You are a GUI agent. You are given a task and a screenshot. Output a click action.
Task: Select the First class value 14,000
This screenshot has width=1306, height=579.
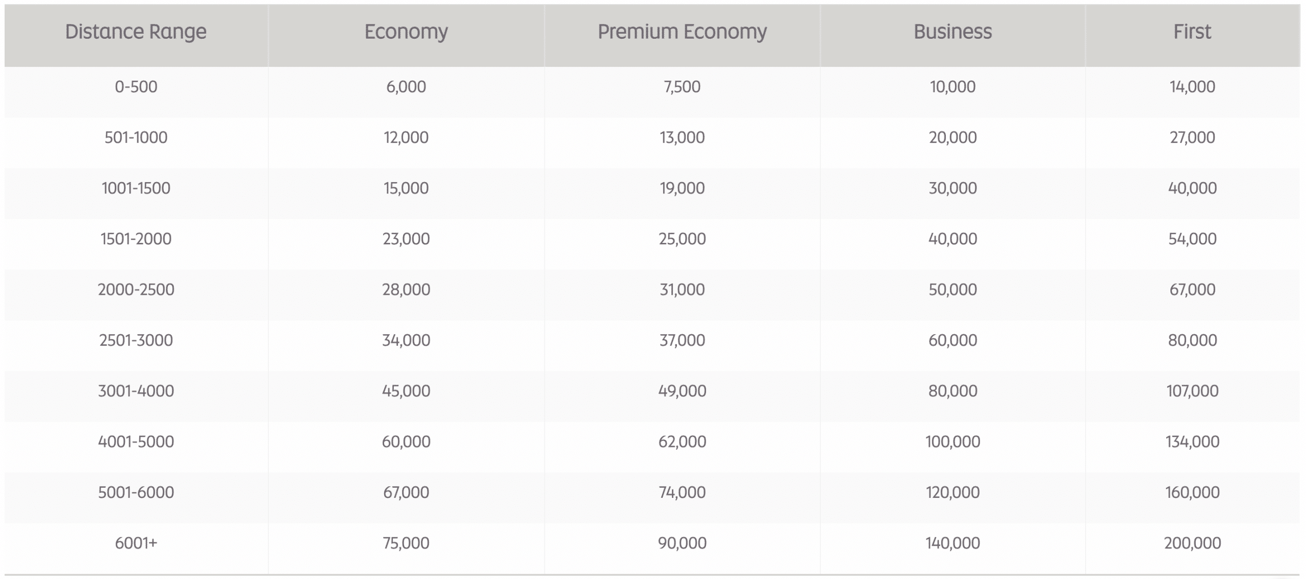[1192, 87]
